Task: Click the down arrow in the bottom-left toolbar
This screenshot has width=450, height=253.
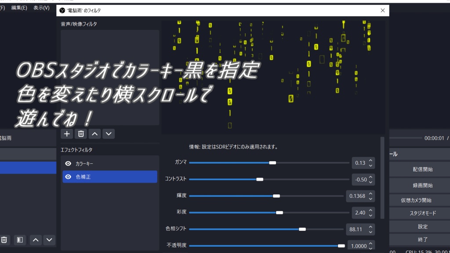Action: [x=49, y=240]
